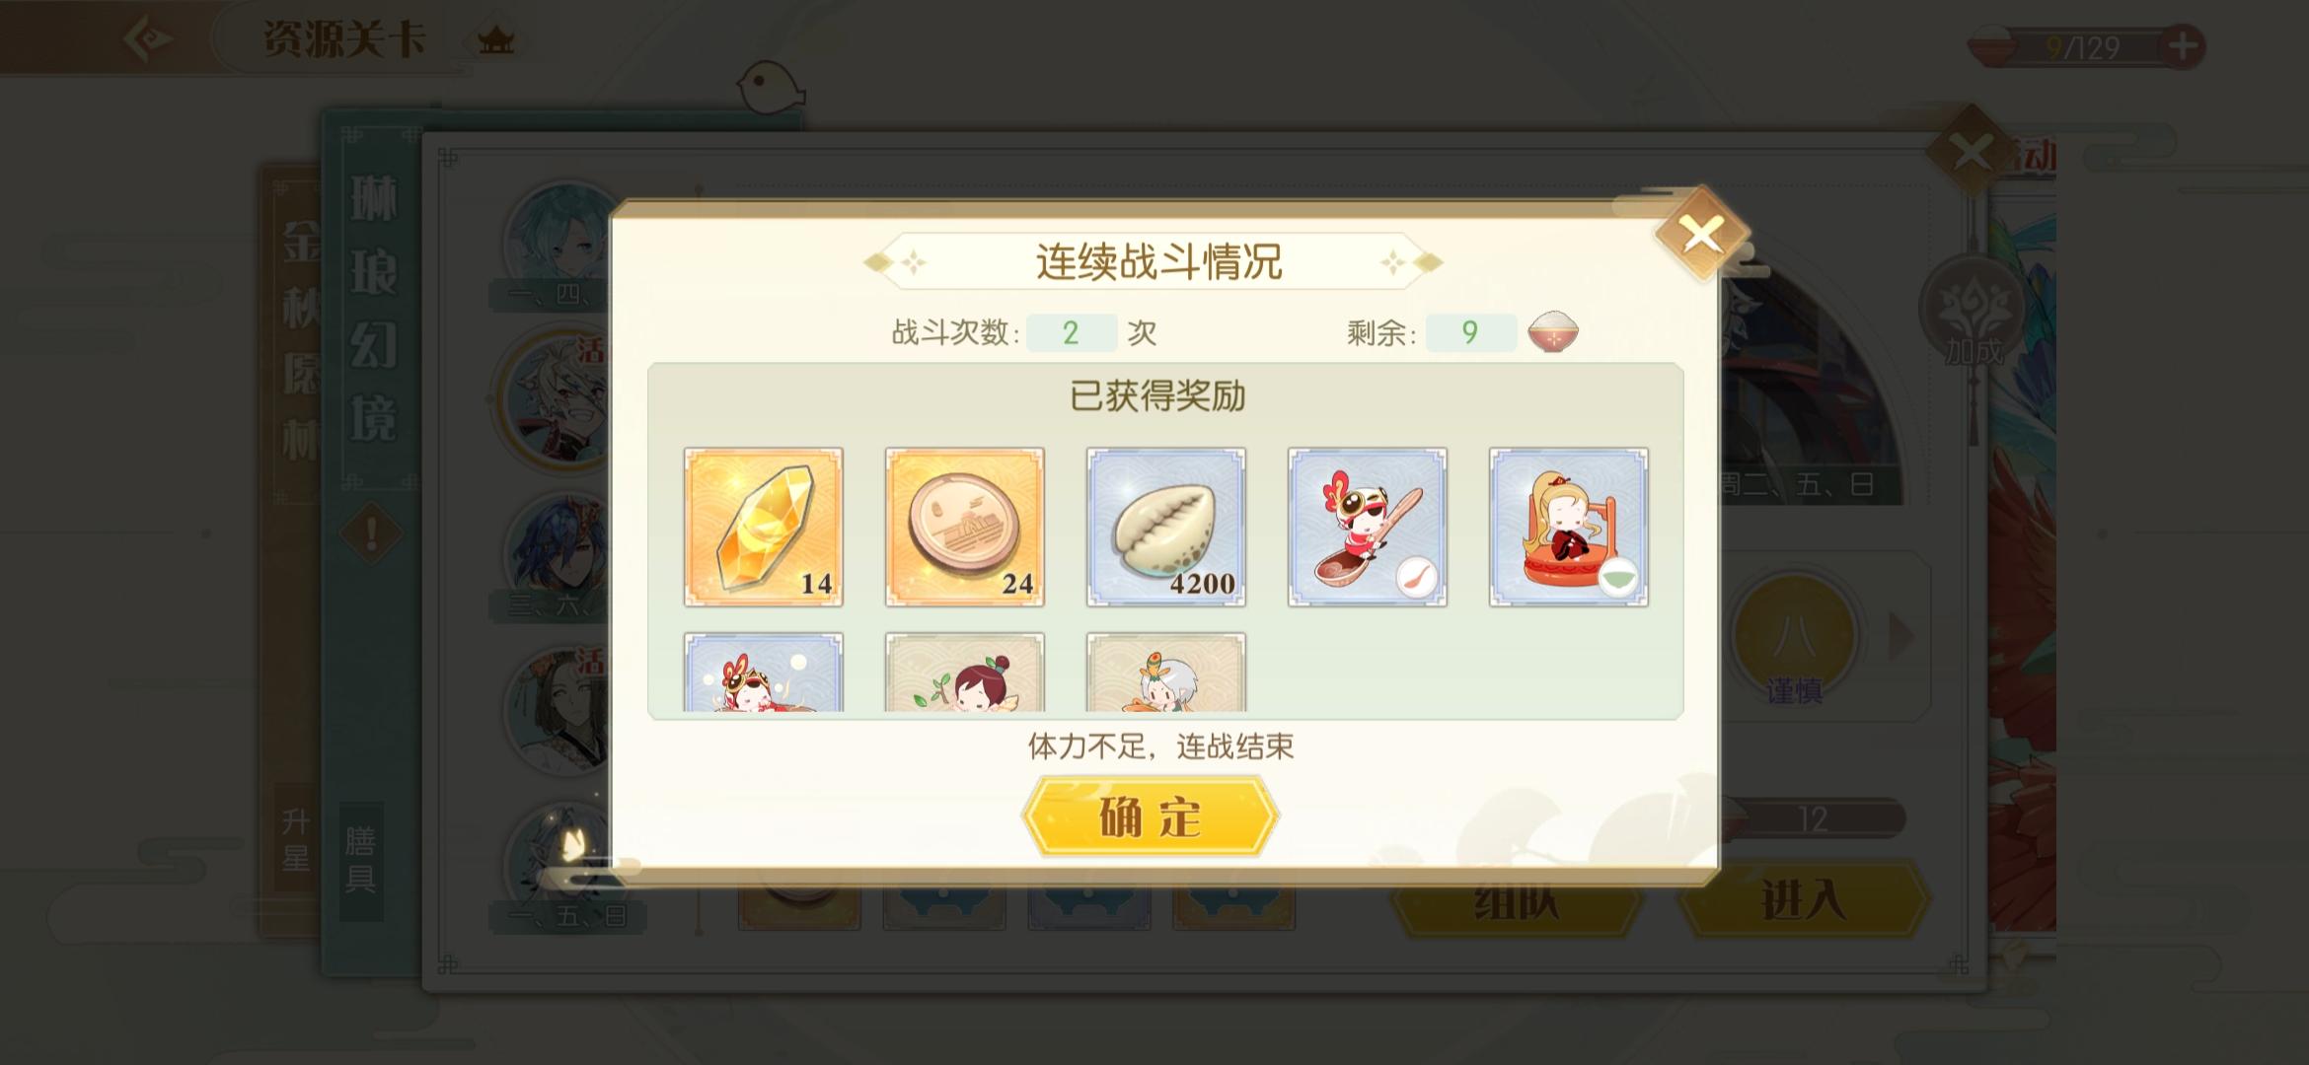The image size is (2309, 1065).
Task: Open the home pavilion icon beside 资源关卡
Action: [x=495, y=41]
